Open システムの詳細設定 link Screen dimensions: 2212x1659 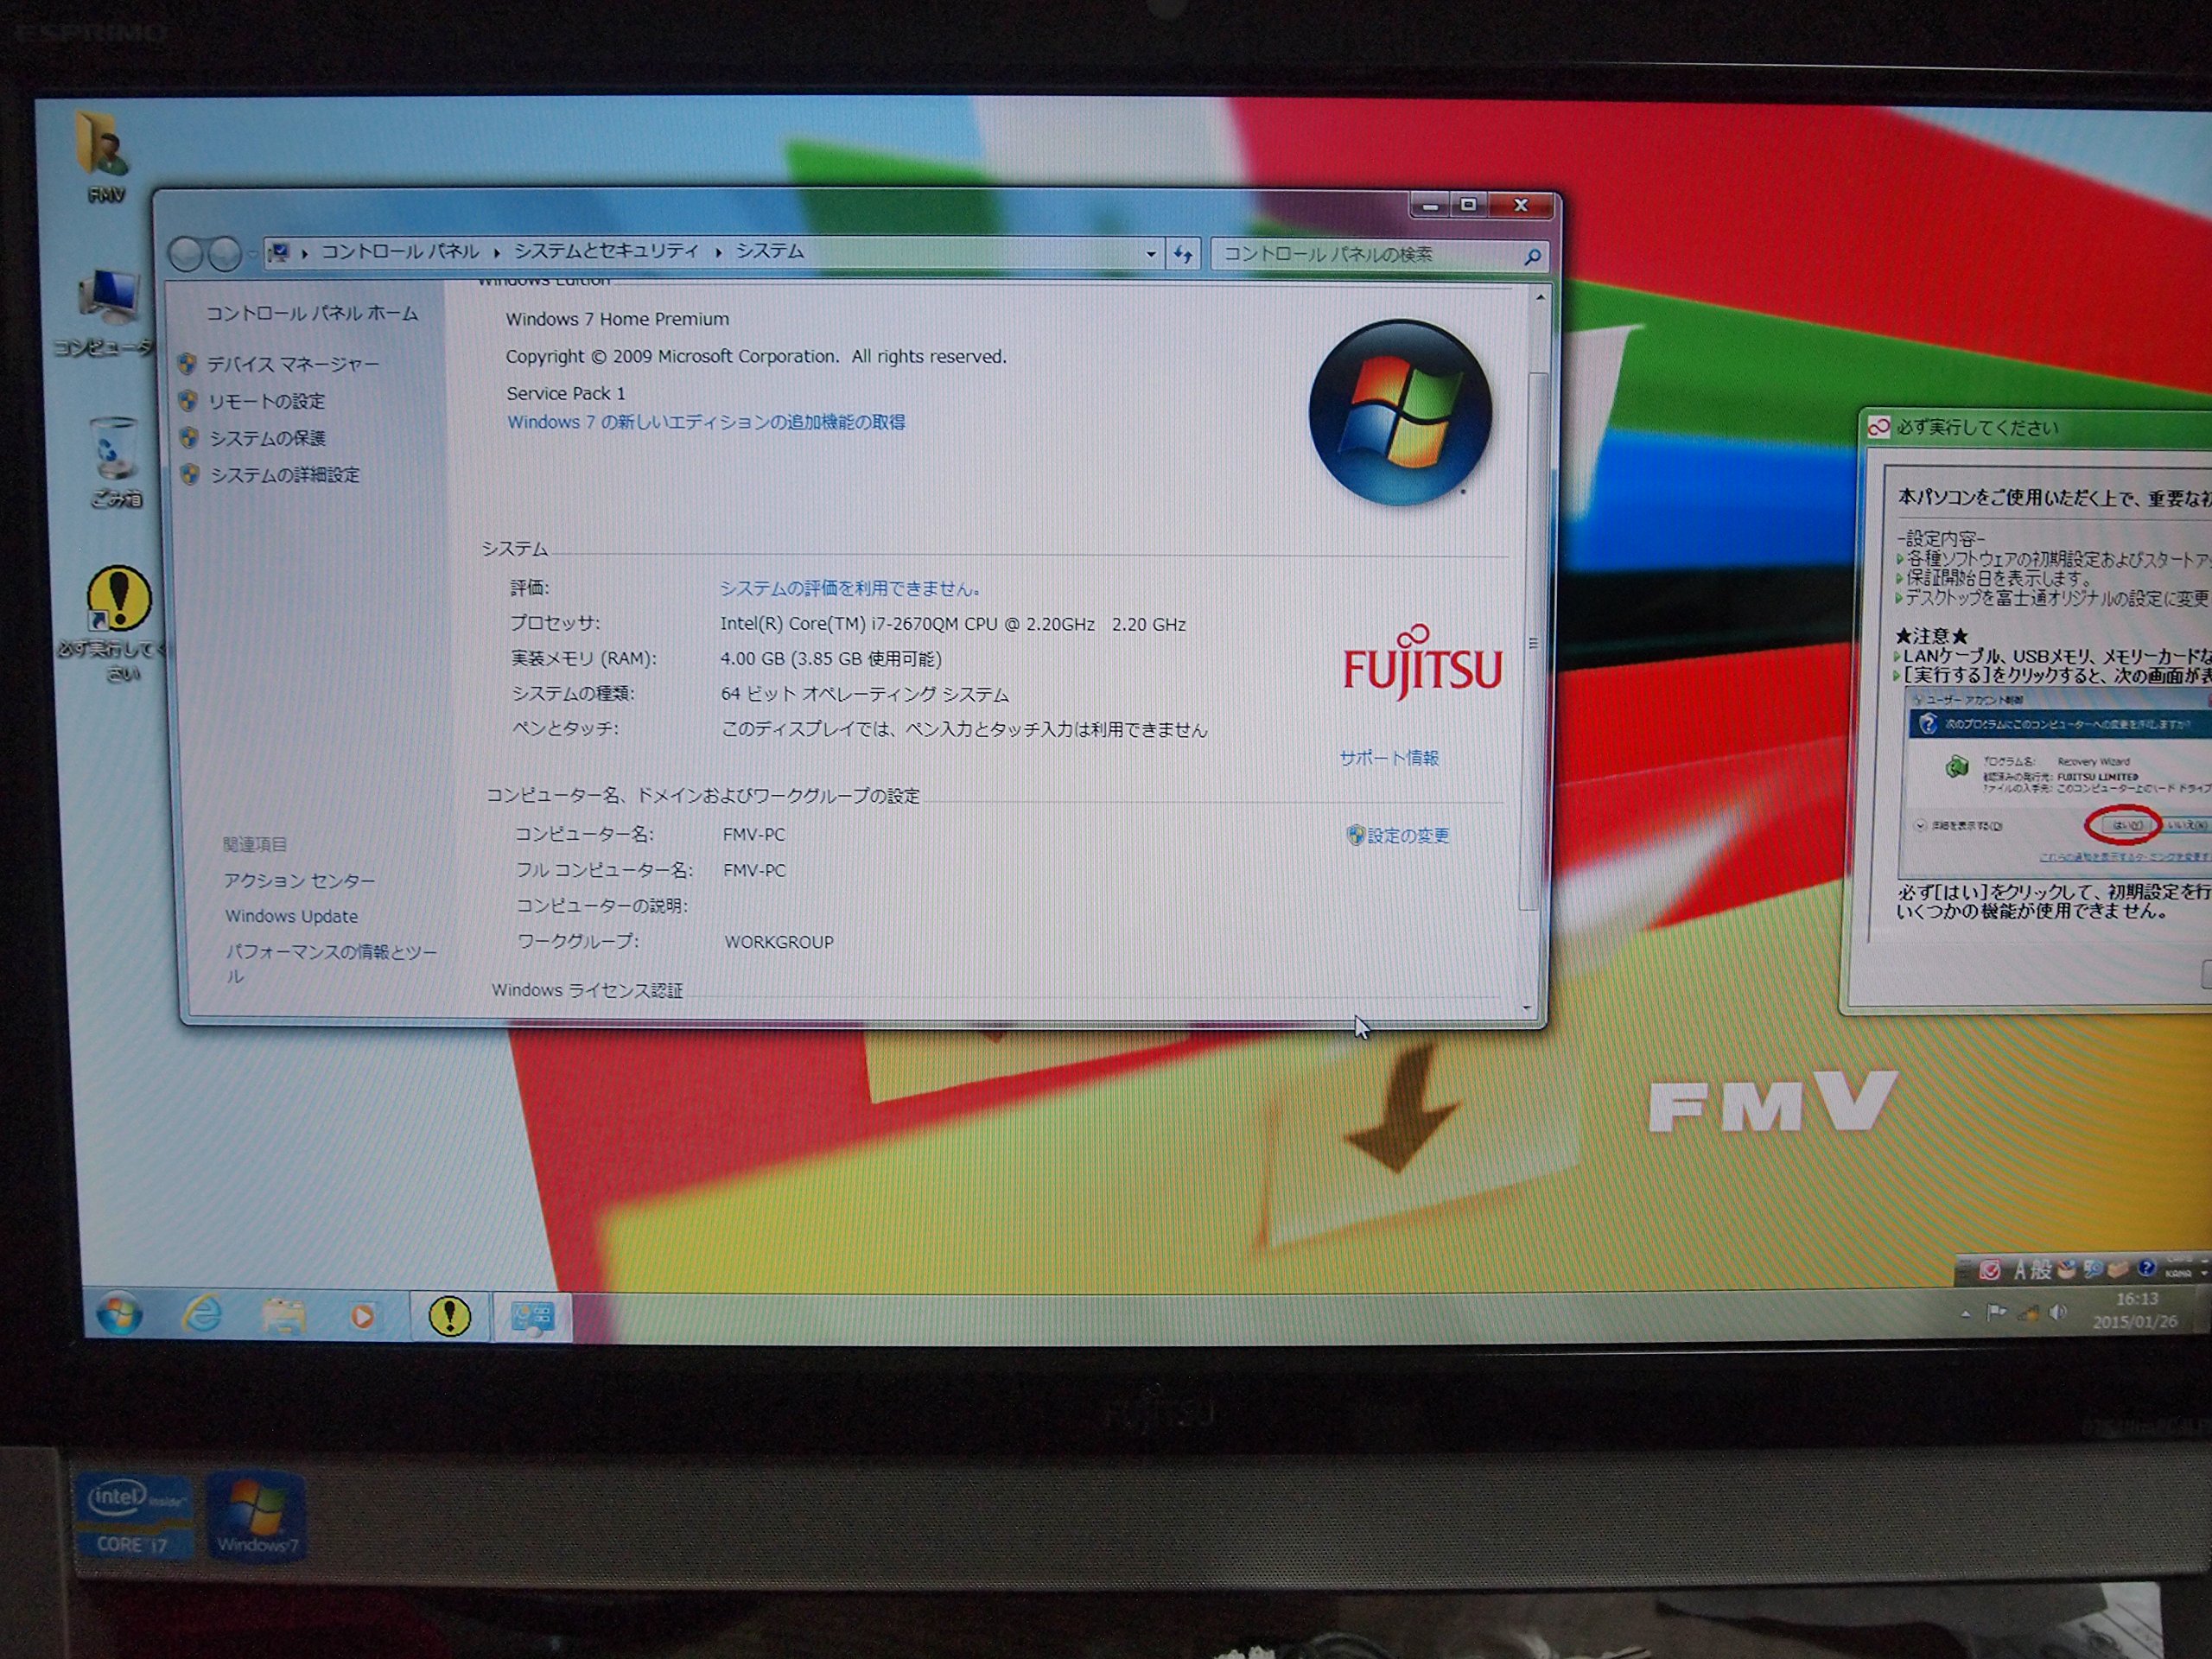point(285,475)
